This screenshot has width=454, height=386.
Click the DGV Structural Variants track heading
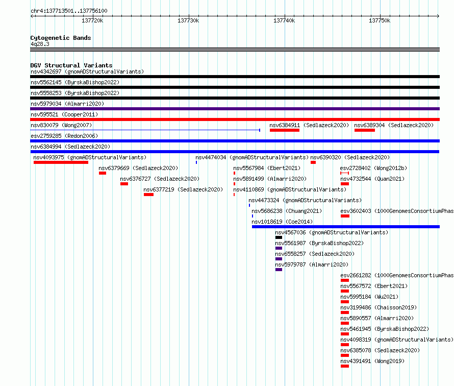click(x=71, y=65)
